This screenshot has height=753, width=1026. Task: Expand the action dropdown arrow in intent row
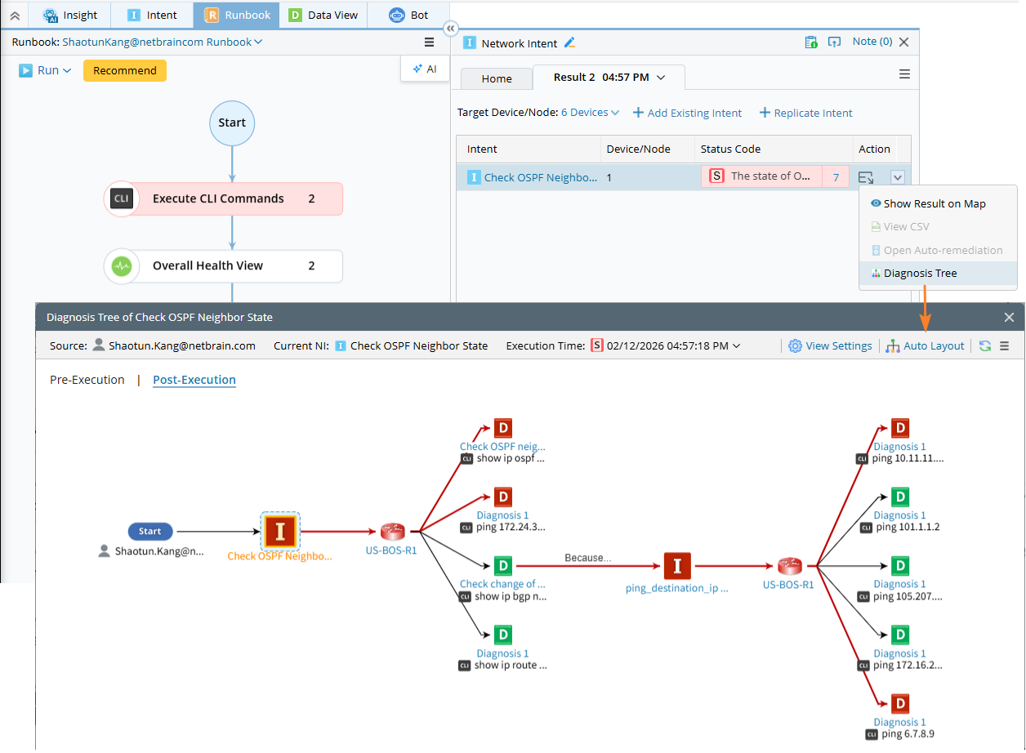pos(898,176)
